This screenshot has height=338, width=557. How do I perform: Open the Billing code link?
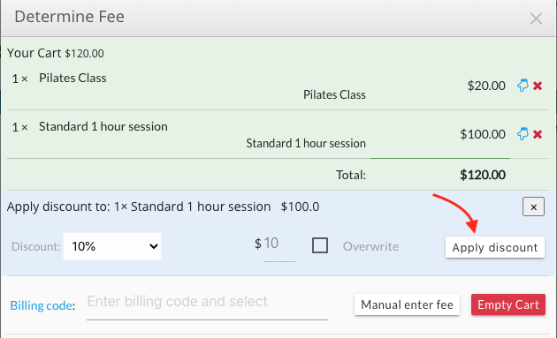[x=42, y=305]
